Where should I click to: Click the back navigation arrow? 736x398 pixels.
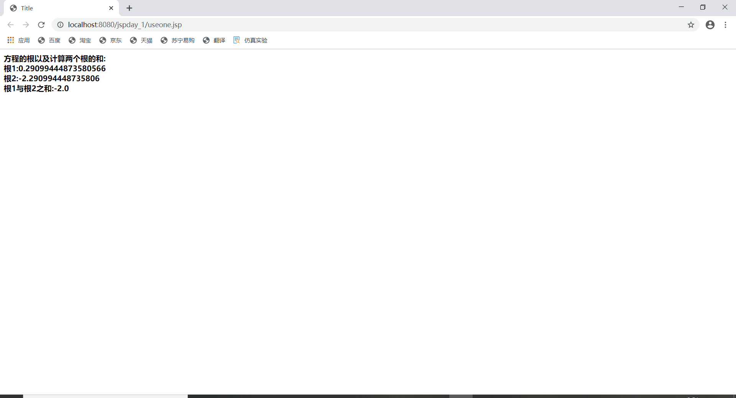point(10,25)
